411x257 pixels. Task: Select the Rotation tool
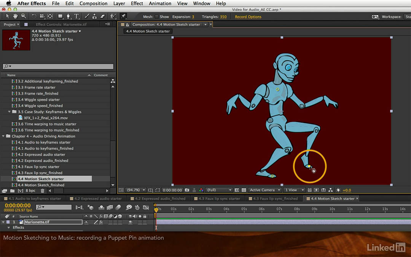(x=34, y=16)
